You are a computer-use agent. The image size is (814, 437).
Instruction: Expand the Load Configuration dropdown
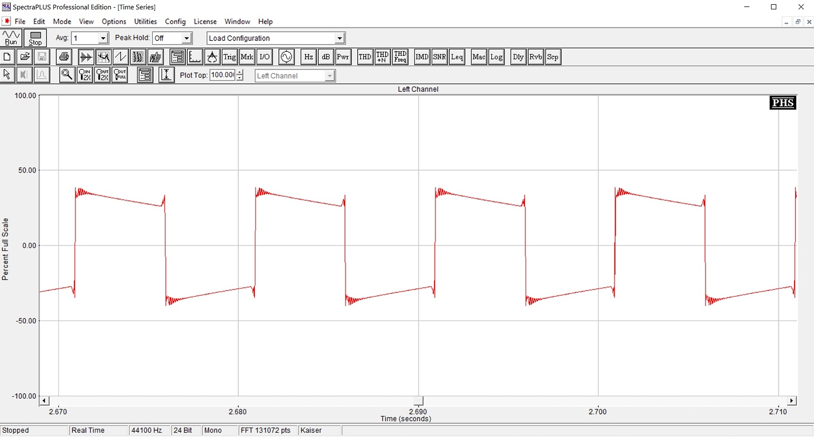coord(339,38)
